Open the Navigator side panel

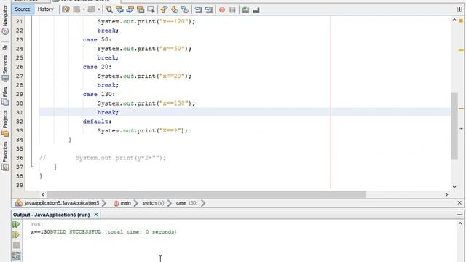[5, 20]
